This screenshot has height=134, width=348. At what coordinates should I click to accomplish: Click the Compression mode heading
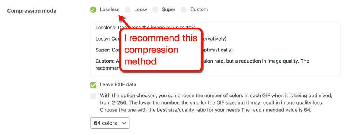pyautogui.click(x=32, y=11)
